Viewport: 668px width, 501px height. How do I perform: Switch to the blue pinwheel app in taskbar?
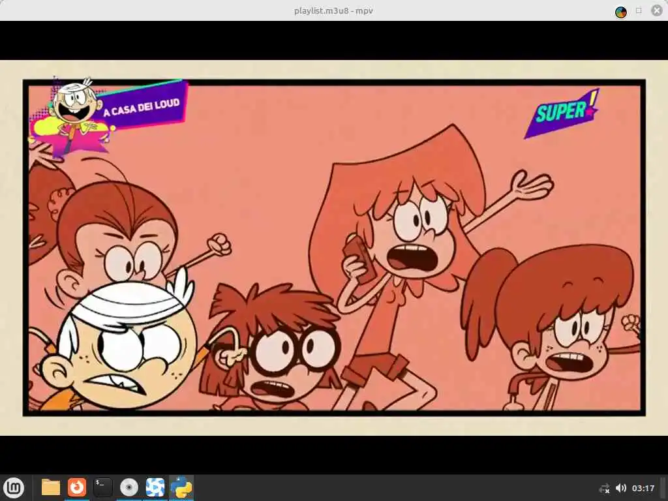coord(155,488)
